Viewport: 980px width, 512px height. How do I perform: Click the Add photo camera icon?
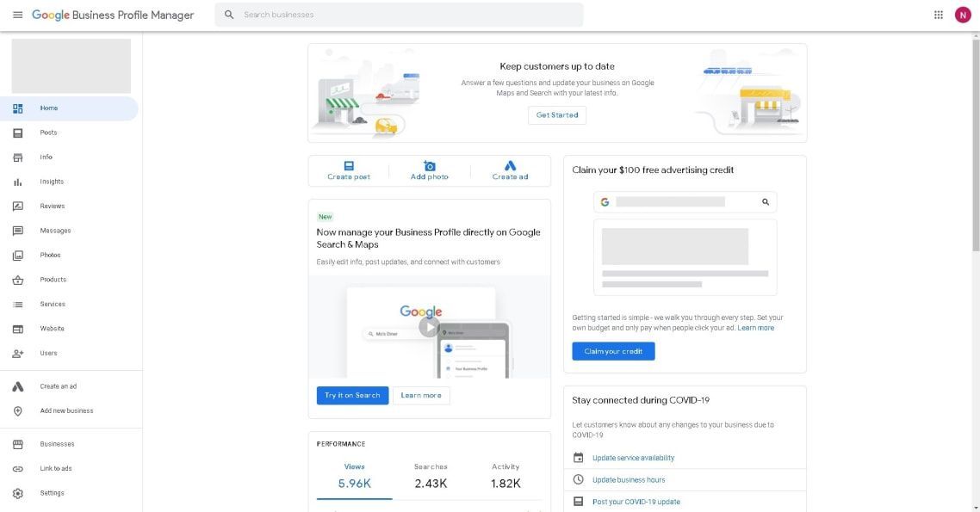430,165
